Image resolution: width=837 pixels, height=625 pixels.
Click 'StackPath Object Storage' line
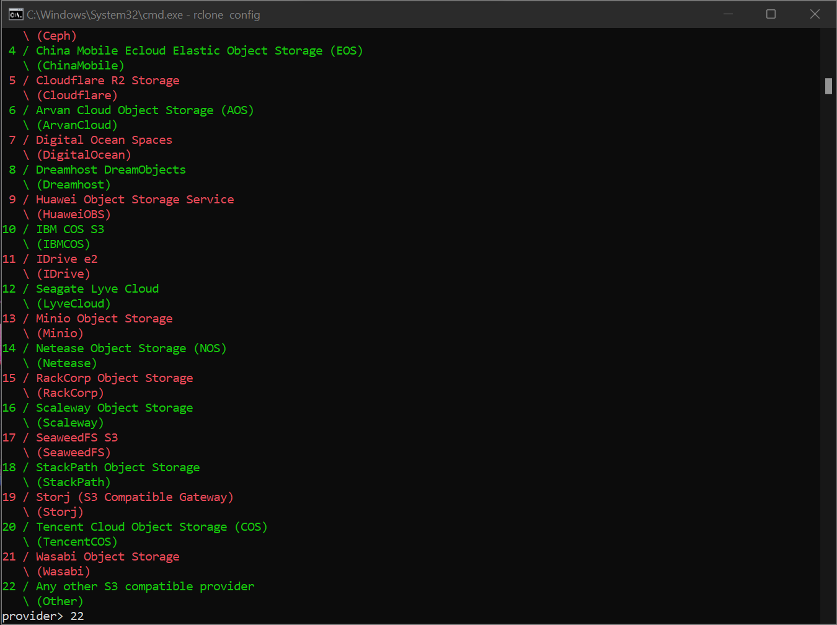[x=118, y=468]
